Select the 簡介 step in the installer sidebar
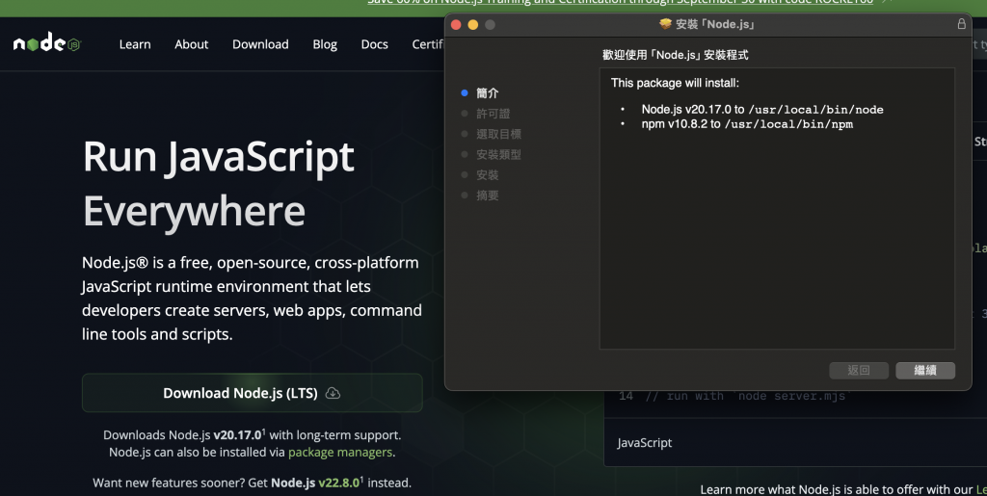 coord(487,93)
